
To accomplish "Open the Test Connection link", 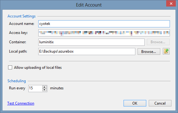I will pos(21,103).
